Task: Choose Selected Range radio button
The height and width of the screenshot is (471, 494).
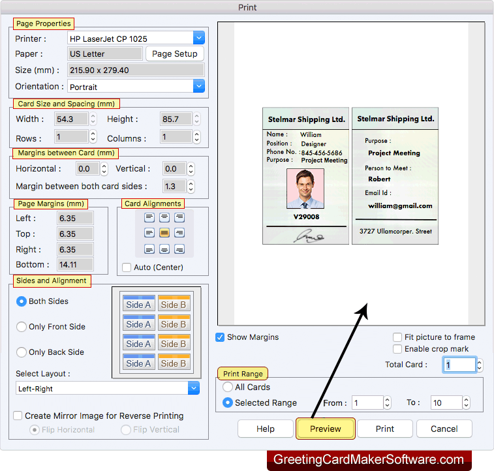Action: pos(228,403)
